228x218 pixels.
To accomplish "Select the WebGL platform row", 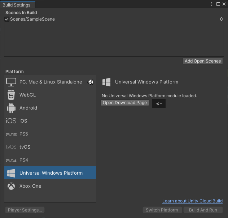I will (x=50, y=95).
